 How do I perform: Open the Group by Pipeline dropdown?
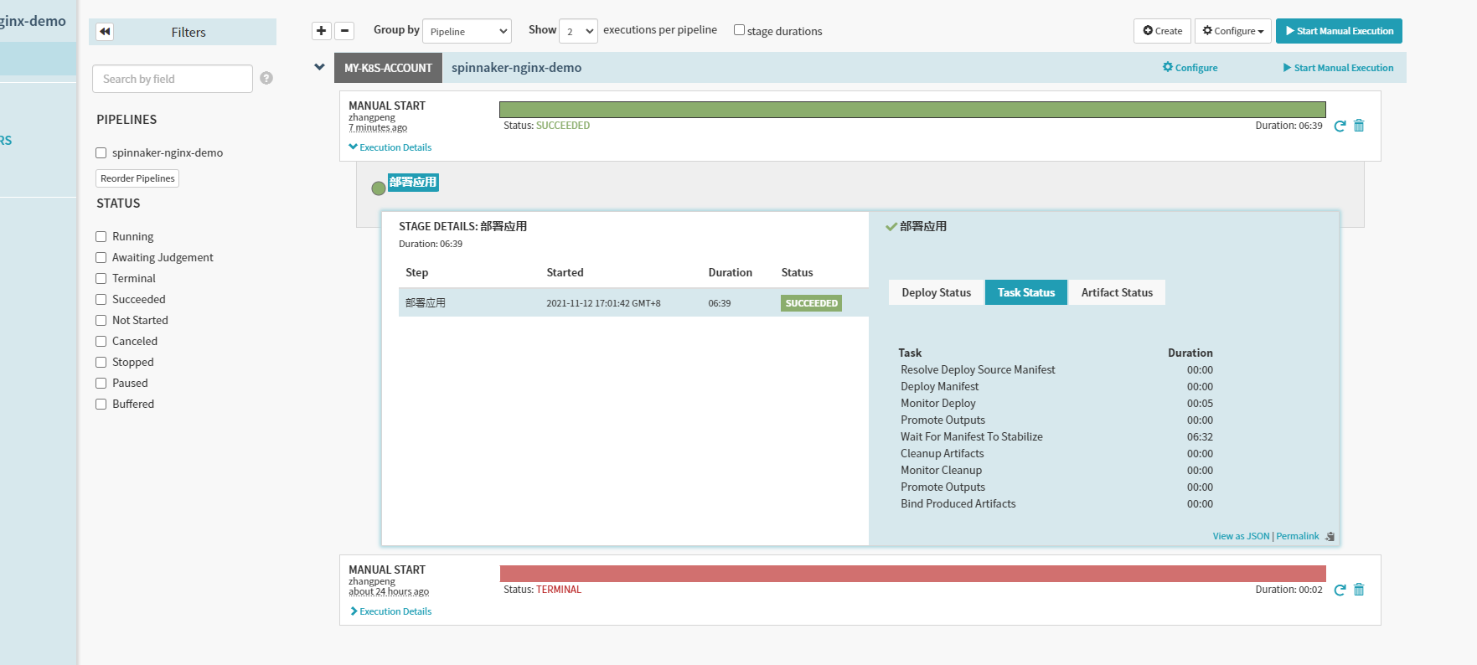(x=467, y=31)
